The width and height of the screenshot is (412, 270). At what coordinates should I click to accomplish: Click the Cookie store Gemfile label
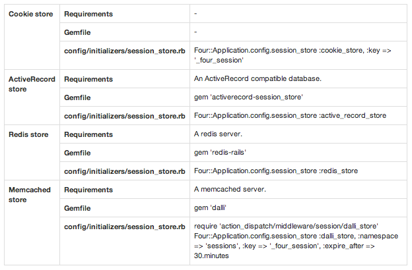[77, 32]
